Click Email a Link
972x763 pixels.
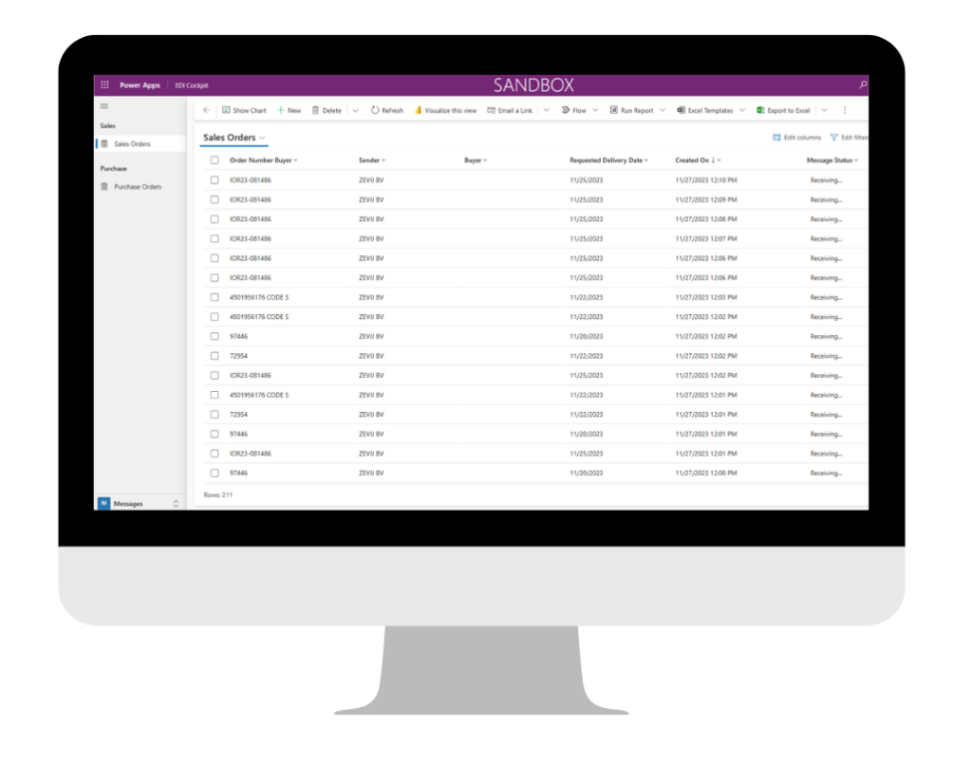pos(510,110)
